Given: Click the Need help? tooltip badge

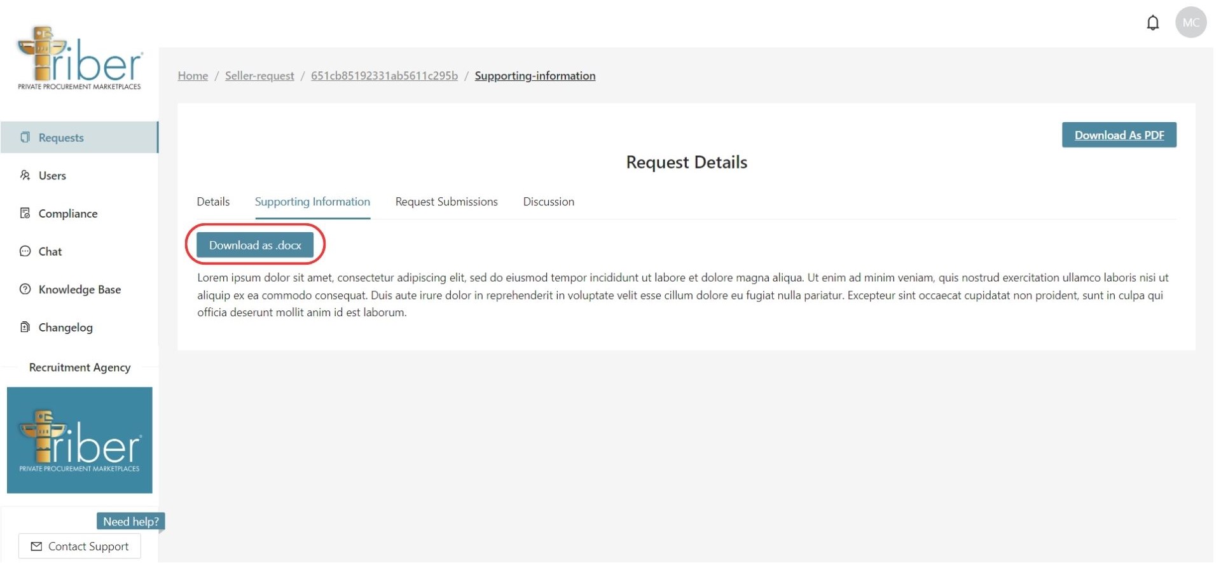Looking at the screenshot, I should pos(131,522).
